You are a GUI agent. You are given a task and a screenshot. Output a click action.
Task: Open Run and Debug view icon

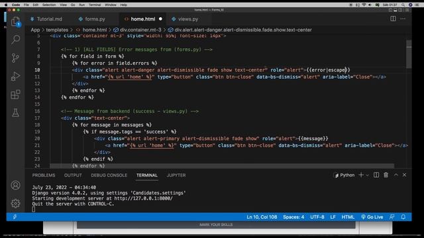point(15,76)
